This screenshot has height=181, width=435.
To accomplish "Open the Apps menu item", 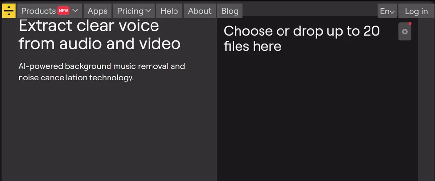I will tap(97, 11).
